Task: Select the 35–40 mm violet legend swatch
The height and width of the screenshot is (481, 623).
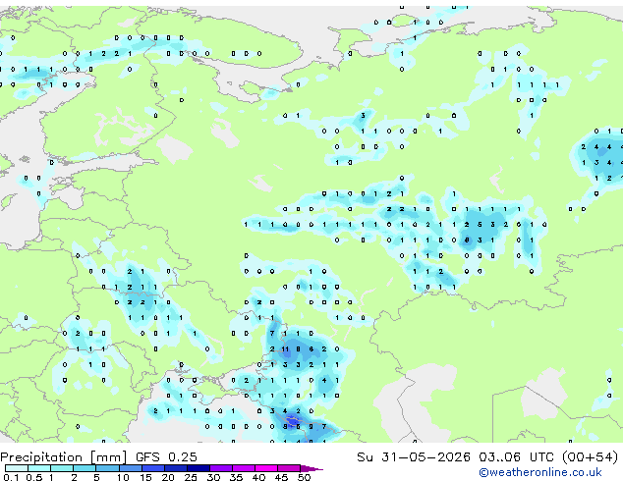Action: (x=244, y=468)
